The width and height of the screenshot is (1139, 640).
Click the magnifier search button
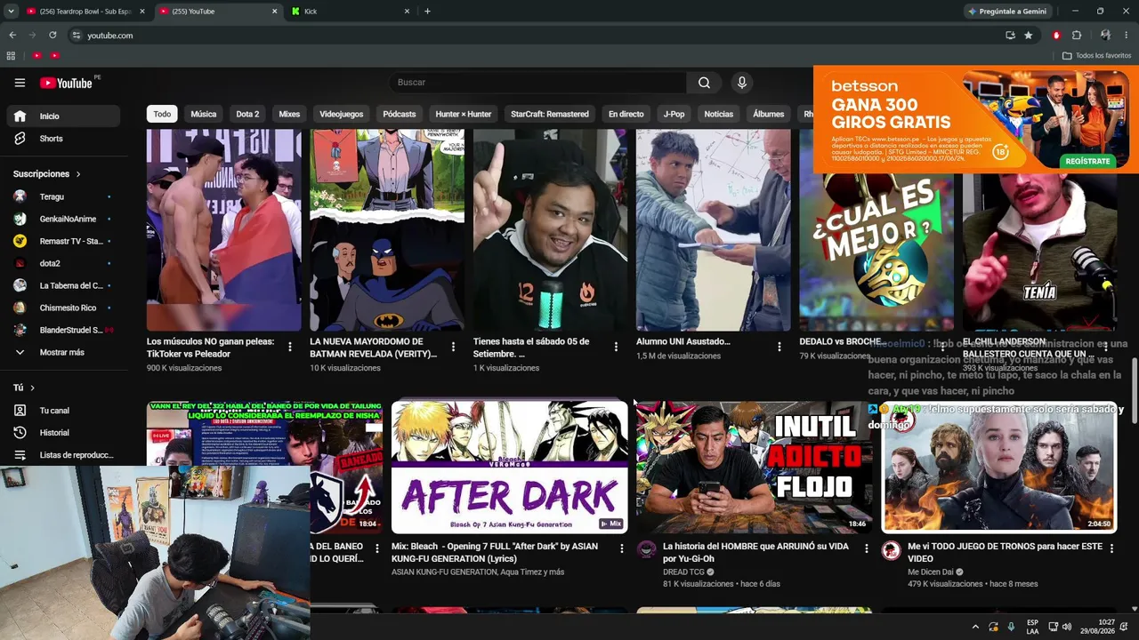click(x=704, y=83)
